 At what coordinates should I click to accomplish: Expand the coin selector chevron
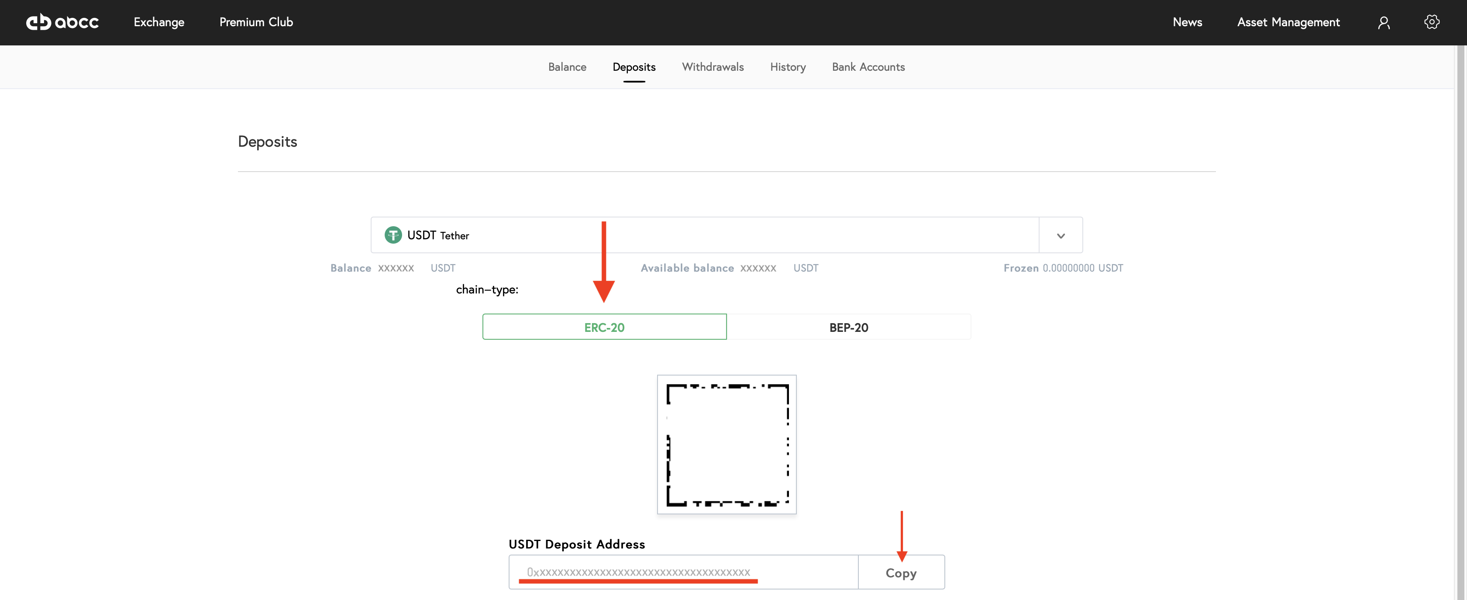(1061, 235)
